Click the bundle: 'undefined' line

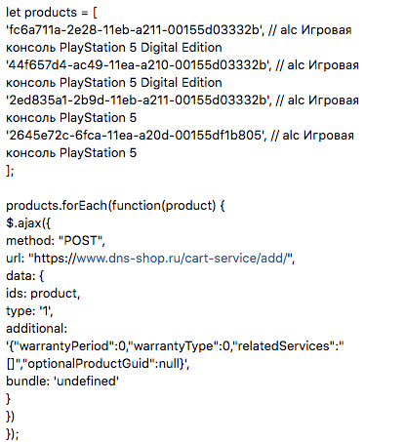pyautogui.click(x=62, y=382)
